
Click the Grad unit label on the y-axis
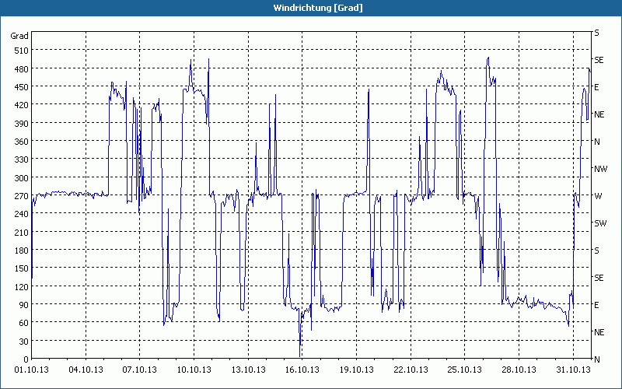point(19,36)
